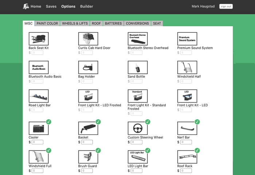Open the WHEELS & LIFTS tab
The height and width of the screenshot is (175, 255).
(x=75, y=23)
